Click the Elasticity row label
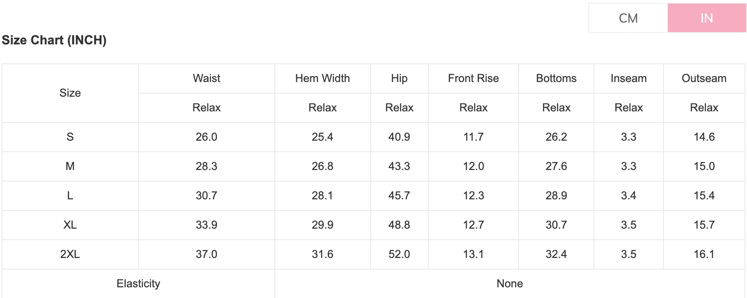Viewport: 747px width, 298px height. (x=138, y=284)
